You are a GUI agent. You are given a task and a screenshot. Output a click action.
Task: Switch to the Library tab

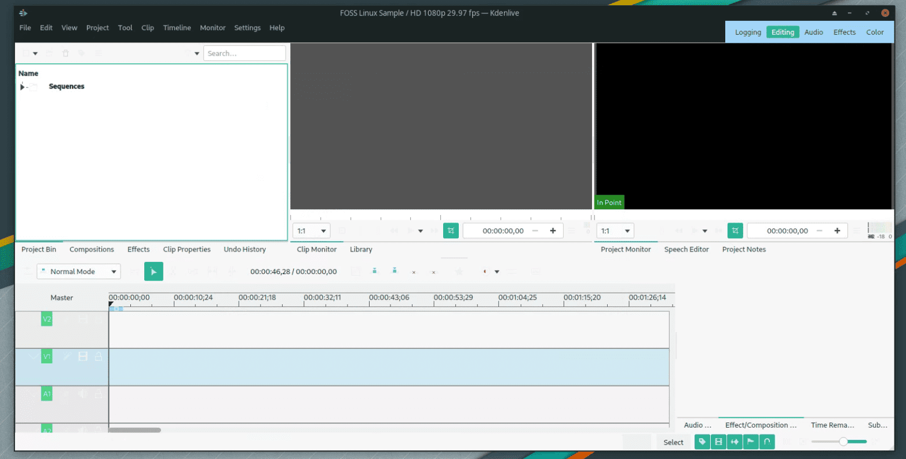click(x=361, y=249)
